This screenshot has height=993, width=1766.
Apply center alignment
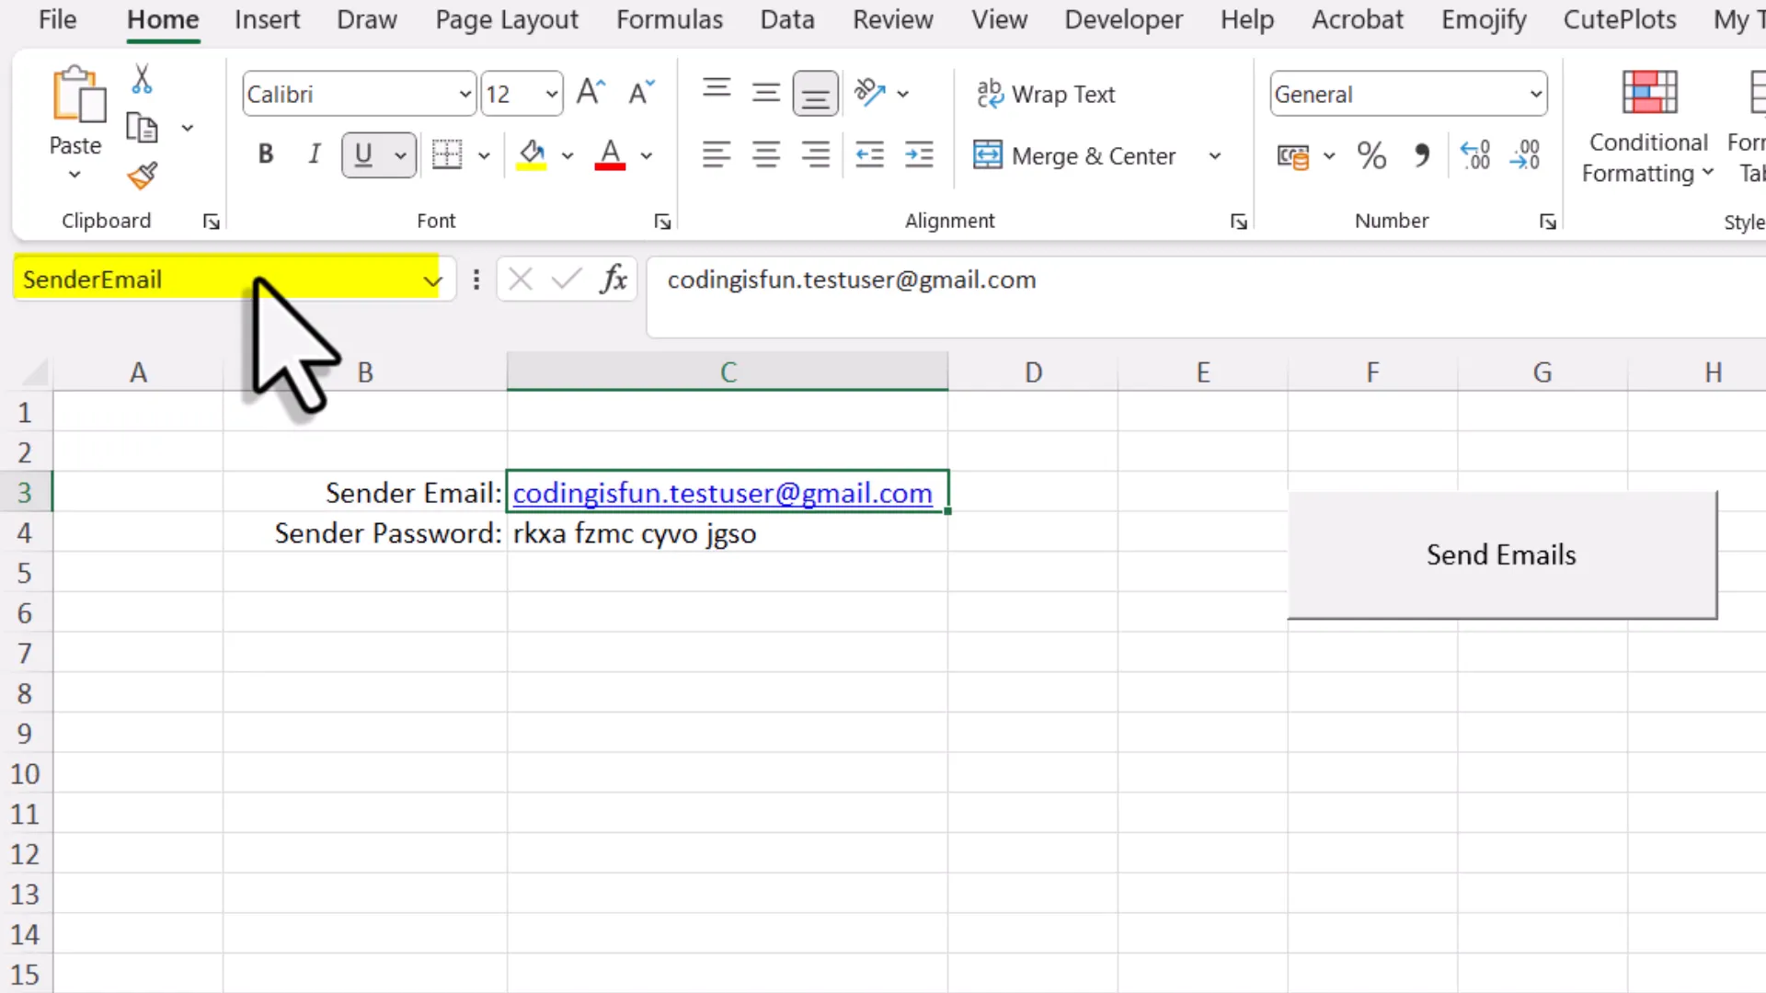pos(765,154)
